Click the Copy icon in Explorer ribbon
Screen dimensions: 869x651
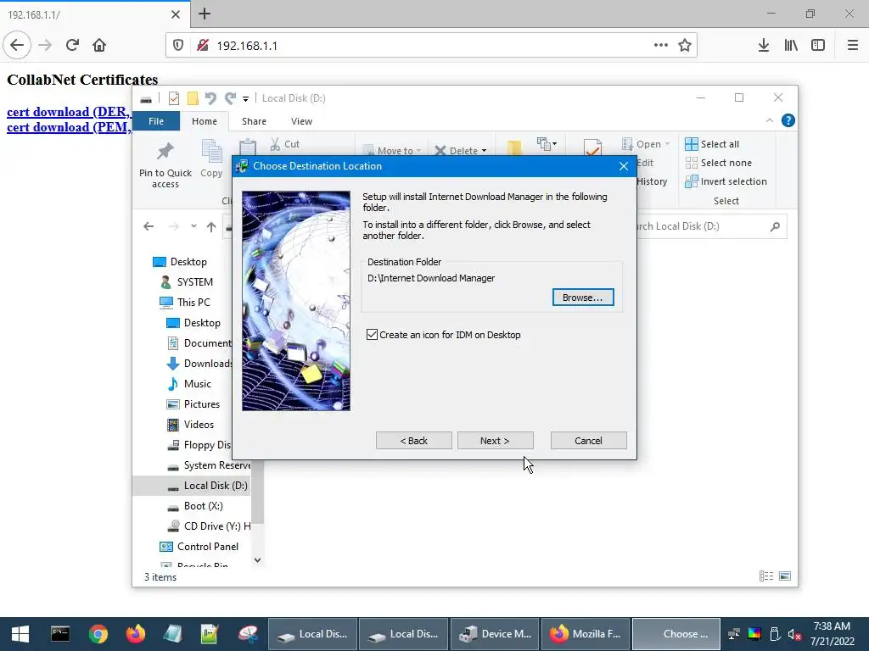click(x=211, y=153)
